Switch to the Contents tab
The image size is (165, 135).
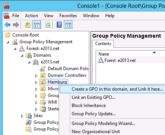click(103, 44)
